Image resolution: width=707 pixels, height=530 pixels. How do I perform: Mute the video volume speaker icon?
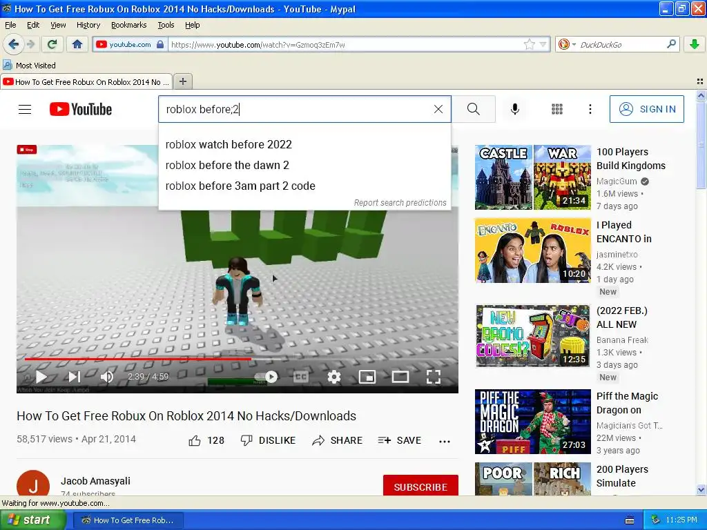pos(106,377)
